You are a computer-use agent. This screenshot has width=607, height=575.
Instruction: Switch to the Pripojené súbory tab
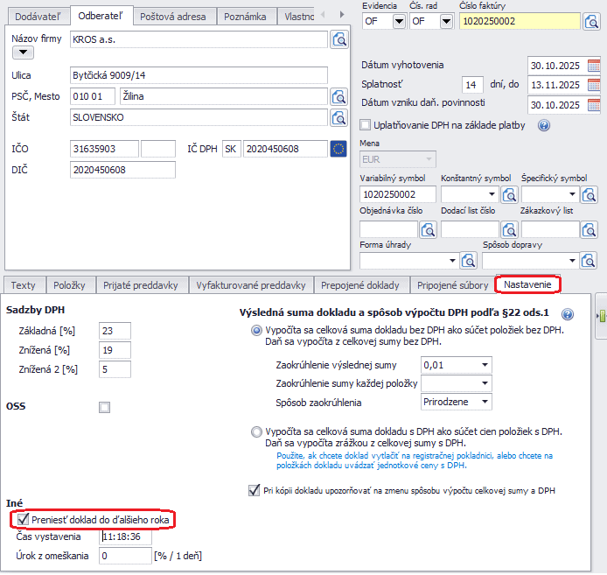[451, 285]
